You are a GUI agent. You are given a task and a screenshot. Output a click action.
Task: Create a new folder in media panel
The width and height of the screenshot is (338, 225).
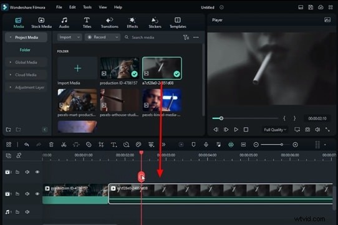[x=8, y=130]
